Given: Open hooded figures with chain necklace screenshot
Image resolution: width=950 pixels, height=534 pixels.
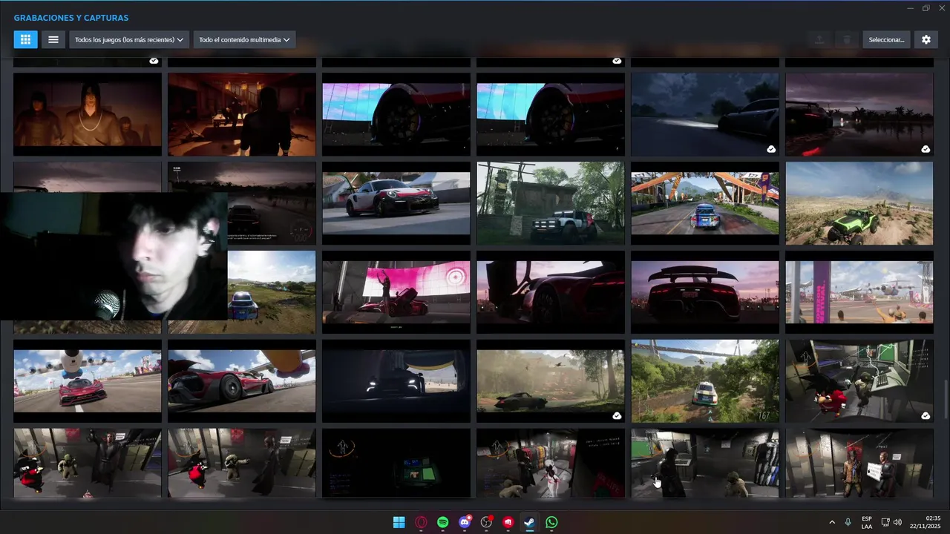Looking at the screenshot, I should [x=88, y=114].
